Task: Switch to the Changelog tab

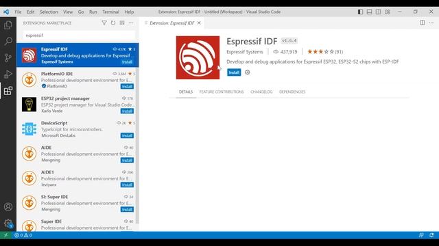Action: (261, 92)
